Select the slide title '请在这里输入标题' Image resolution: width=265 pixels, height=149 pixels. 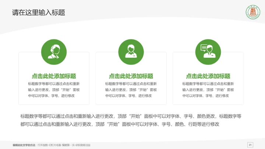click(x=39, y=13)
